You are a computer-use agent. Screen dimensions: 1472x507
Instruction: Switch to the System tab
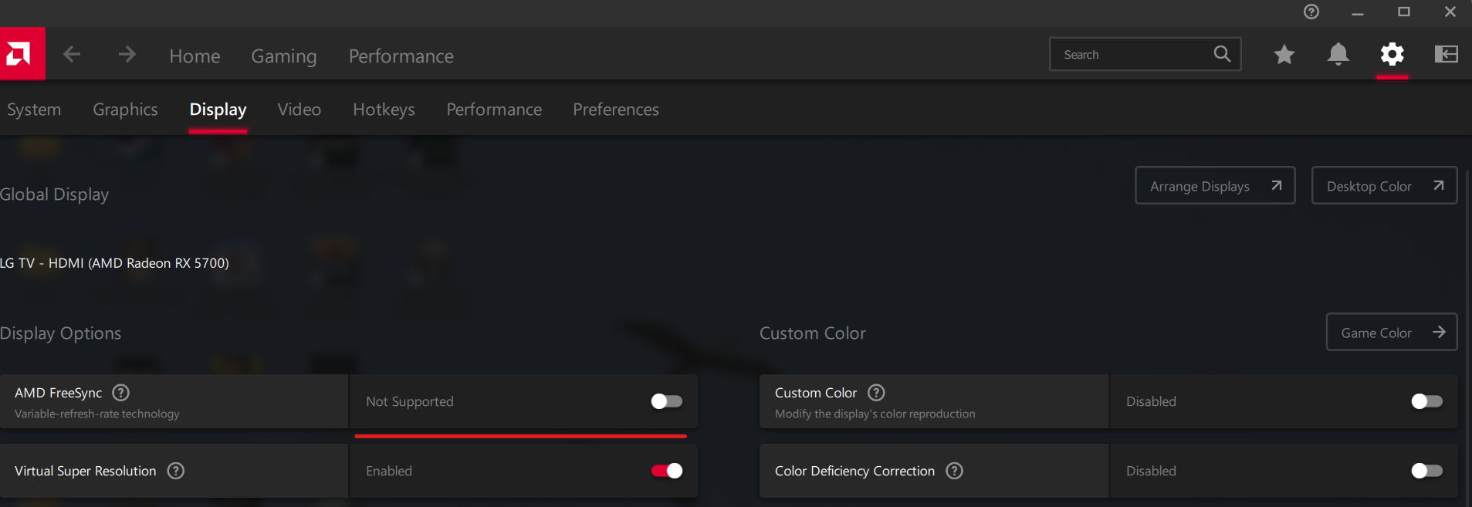coord(34,110)
